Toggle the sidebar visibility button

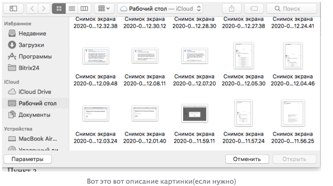(x=13, y=9)
